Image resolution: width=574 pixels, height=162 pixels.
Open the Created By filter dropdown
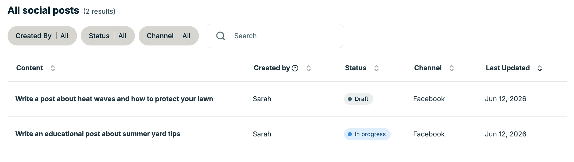(42, 36)
